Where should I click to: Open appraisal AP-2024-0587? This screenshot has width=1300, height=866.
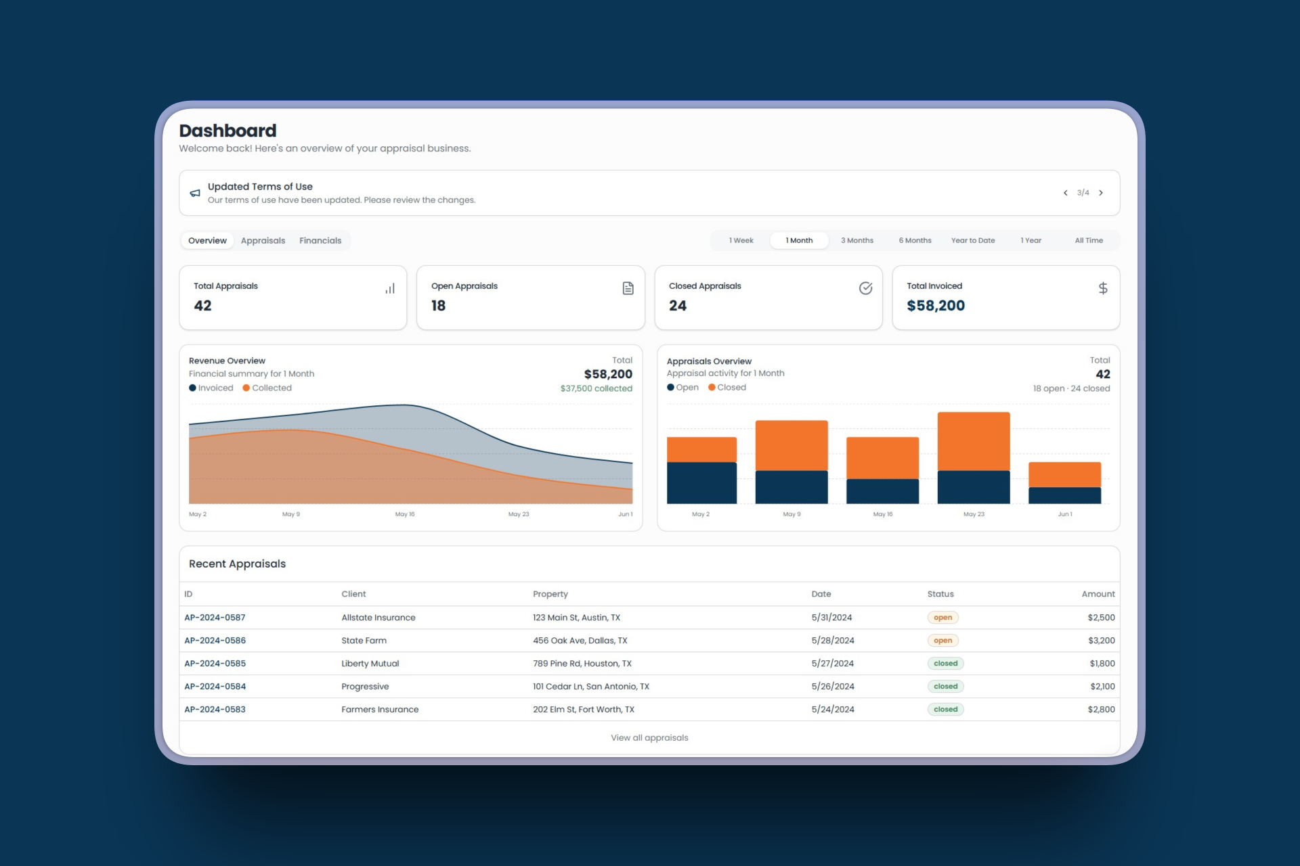215,617
